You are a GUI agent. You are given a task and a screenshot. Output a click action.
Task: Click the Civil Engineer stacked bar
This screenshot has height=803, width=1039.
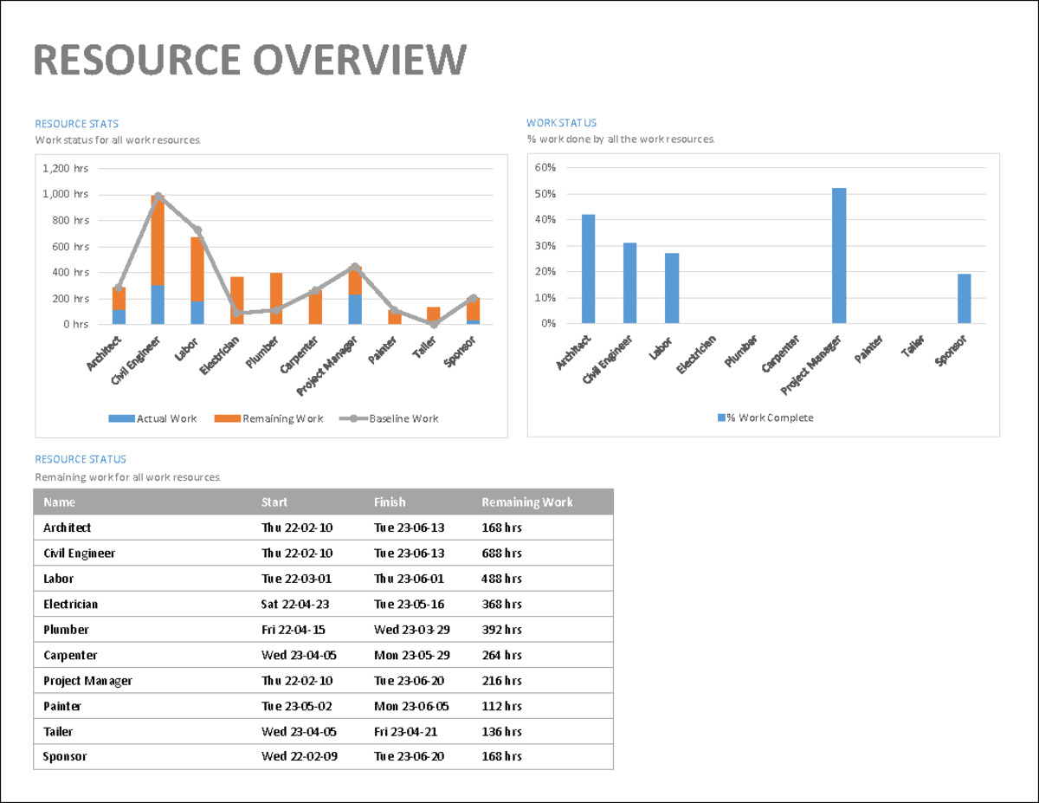tap(157, 260)
